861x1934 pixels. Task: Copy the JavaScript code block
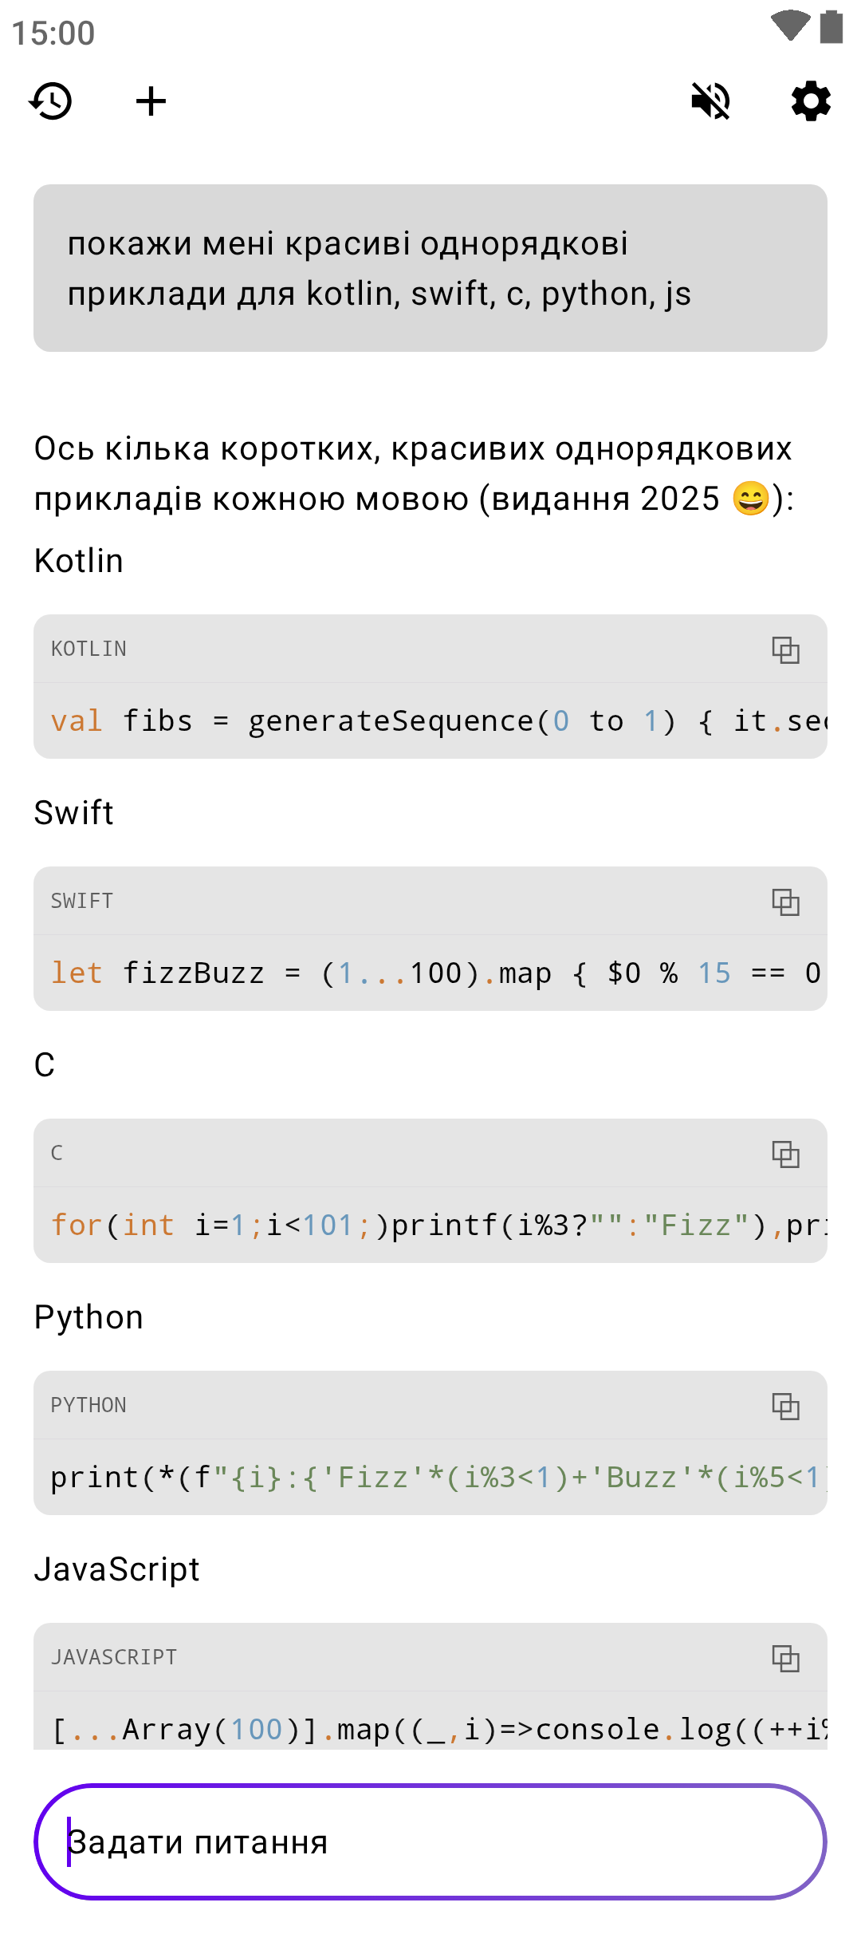tap(785, 1658)
